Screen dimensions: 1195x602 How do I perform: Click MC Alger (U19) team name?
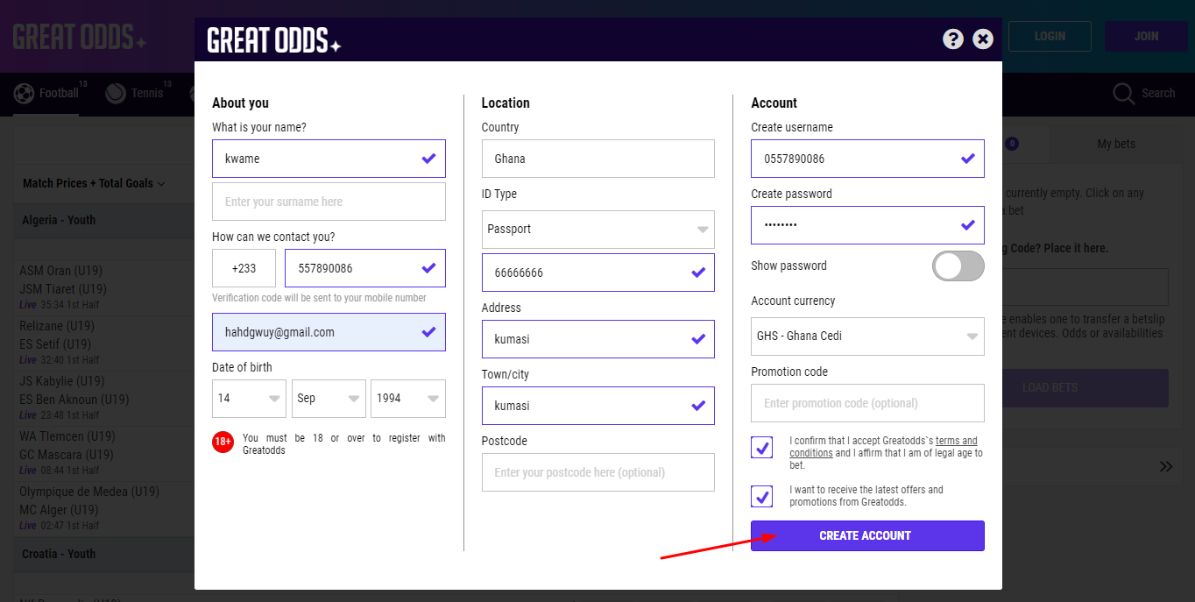[59, 510]
